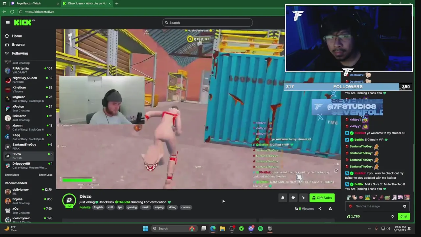The image size is (421, 237).
Task: Open Kineticor channel in sidebar
Action: tap(28, 89)
